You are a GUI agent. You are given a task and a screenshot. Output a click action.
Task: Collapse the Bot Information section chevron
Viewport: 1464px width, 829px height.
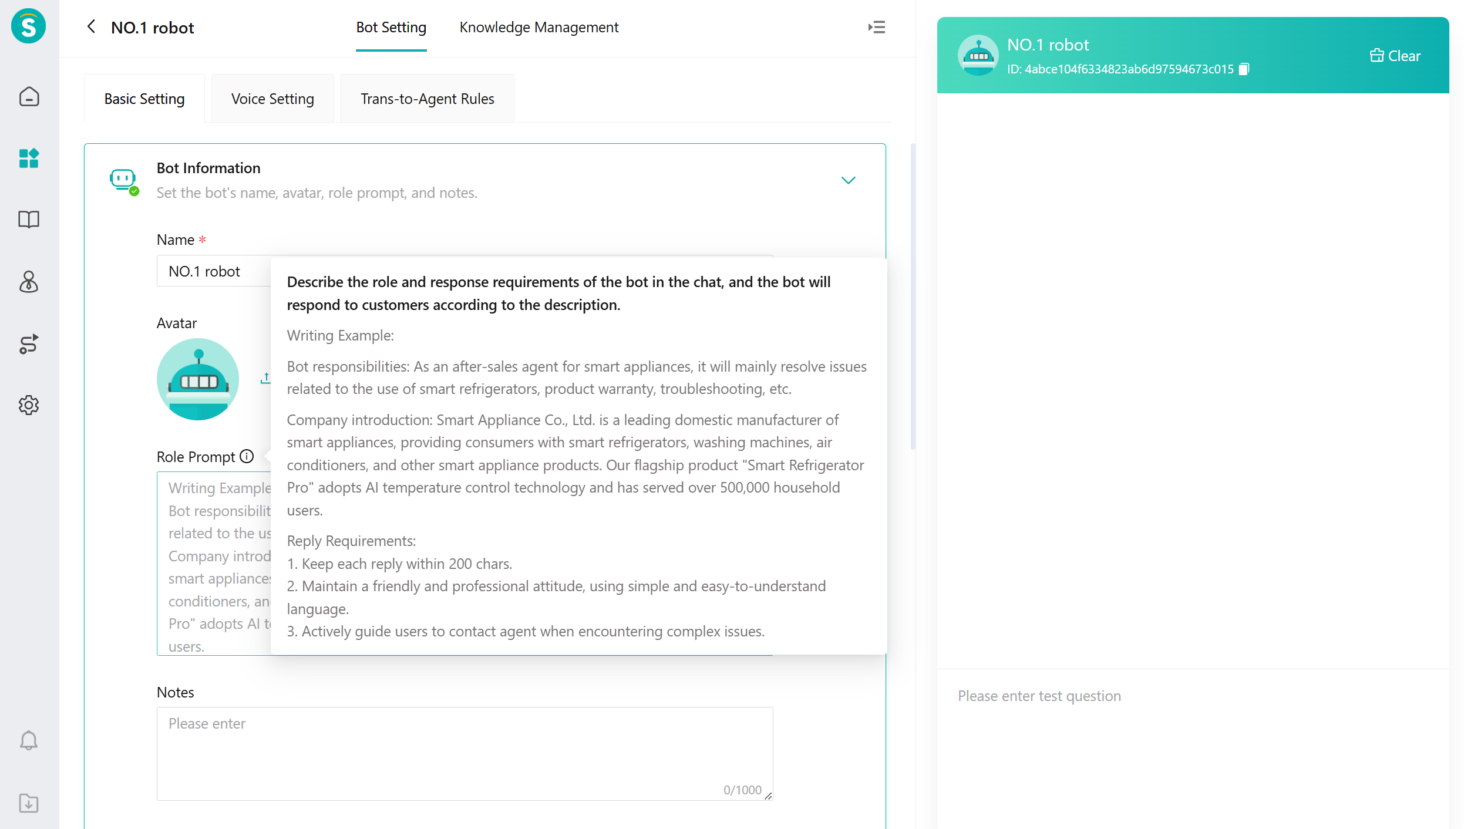(x=848, y=180)
